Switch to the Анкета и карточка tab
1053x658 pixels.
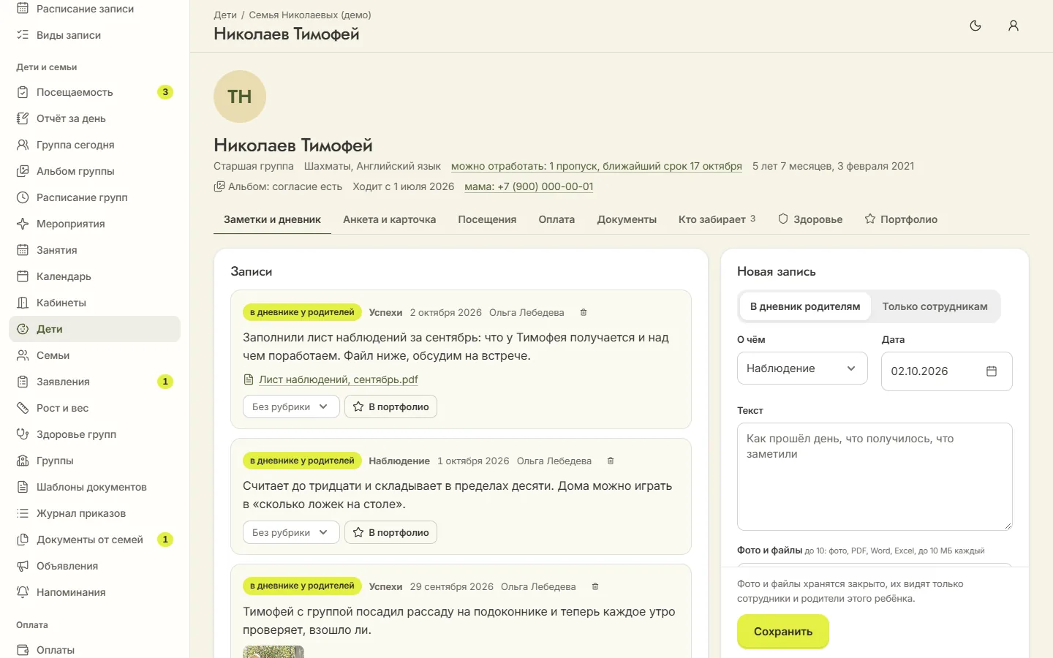coord(390,219)
